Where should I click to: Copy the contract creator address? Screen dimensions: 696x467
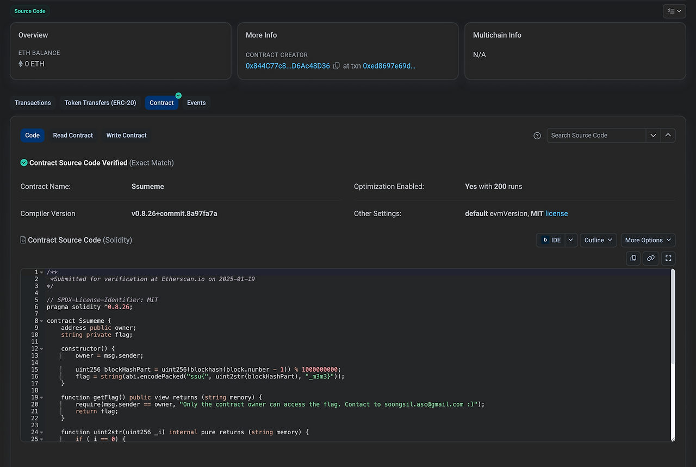click(337, 66)
